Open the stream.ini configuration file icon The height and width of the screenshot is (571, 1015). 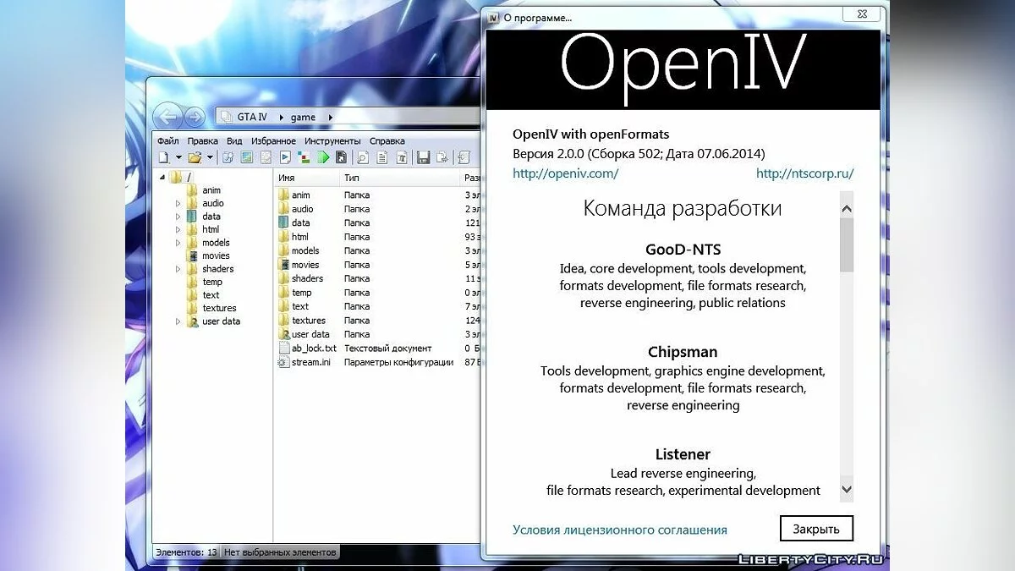tap(284, 362)
